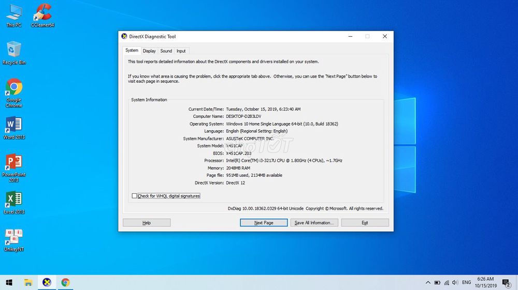Click the DxDiag version copyright line

(305, 209)
